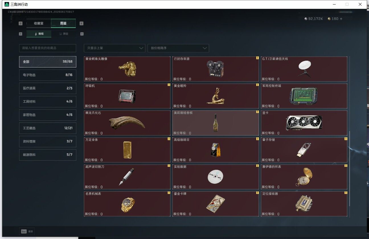Filter by 家居物品 category
369x239 pixels.
pos(48,115)
